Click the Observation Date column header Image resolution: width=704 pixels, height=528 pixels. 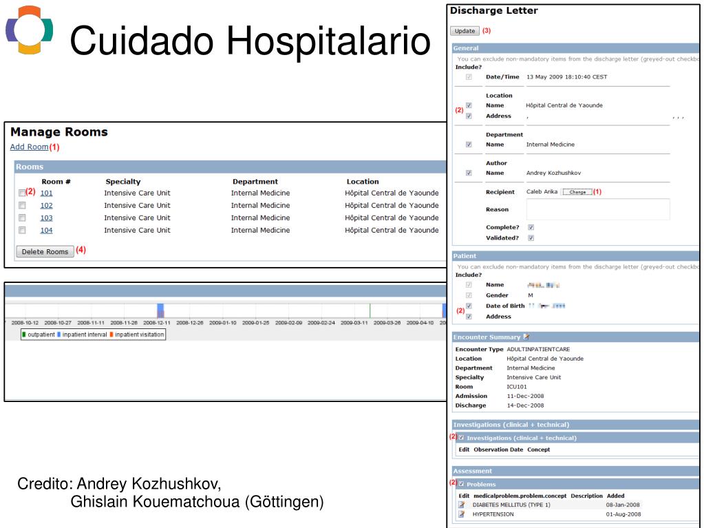(x=498, y=450)
